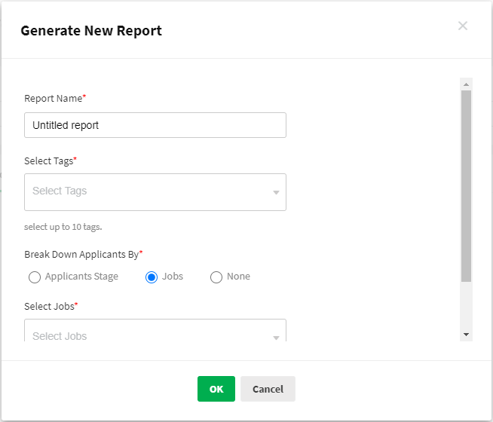493x422 pixels.
Task: Close the Generate New Report dialog
Action: click(463, 26)
